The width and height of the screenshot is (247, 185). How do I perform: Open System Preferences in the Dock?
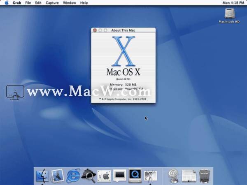click(x=104, y=176)
